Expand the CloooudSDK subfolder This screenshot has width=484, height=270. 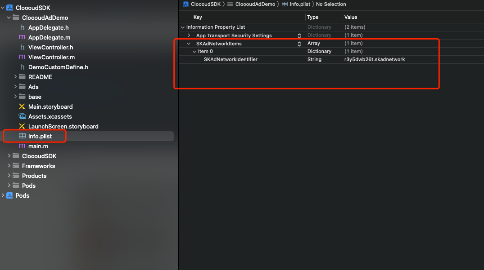9,156
